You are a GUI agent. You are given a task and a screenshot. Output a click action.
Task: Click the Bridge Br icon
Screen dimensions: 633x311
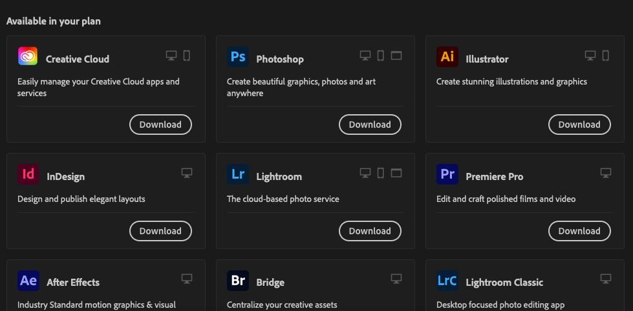pos(238,281)
